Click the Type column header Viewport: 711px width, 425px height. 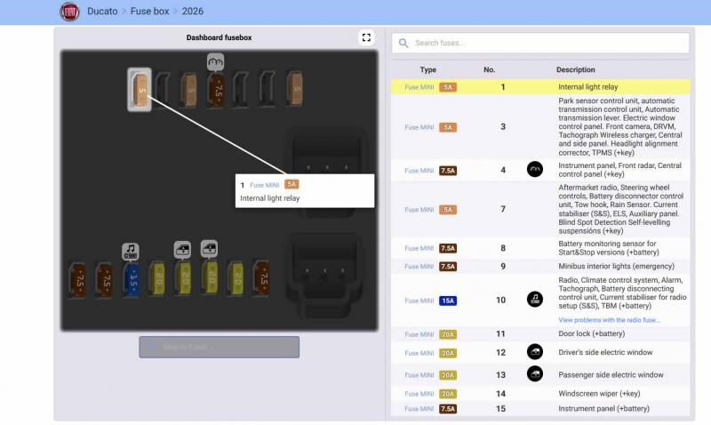[428, 70]
